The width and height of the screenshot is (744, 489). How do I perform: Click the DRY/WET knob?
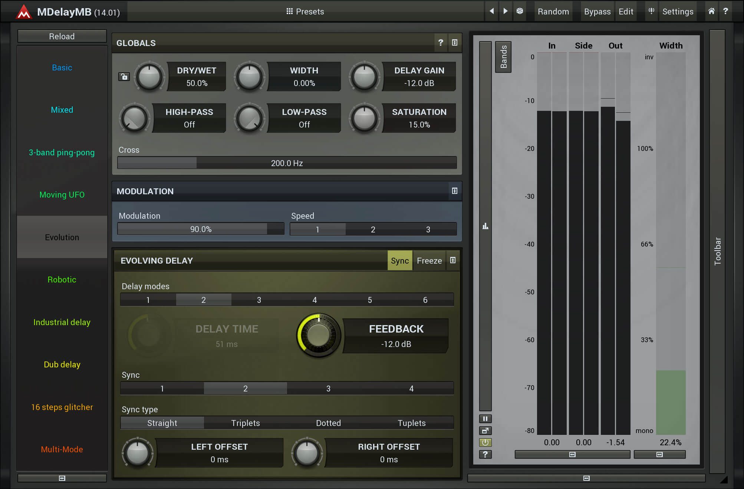tap(149, 77)
